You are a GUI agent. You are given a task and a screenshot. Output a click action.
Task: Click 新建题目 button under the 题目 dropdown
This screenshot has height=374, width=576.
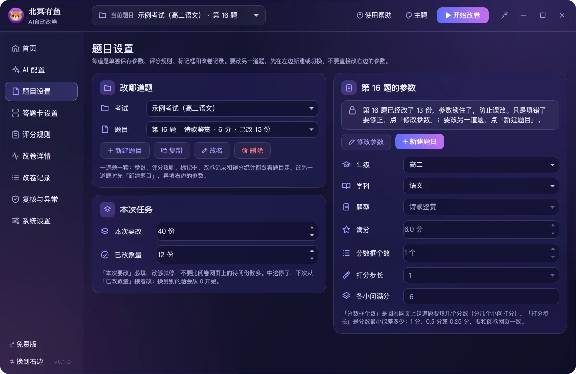(125, 151)
